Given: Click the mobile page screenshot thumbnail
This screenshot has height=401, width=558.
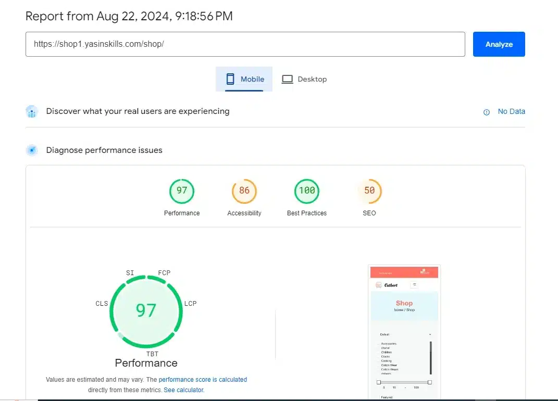Looking at the screenshot, I should tap(404, 330).
